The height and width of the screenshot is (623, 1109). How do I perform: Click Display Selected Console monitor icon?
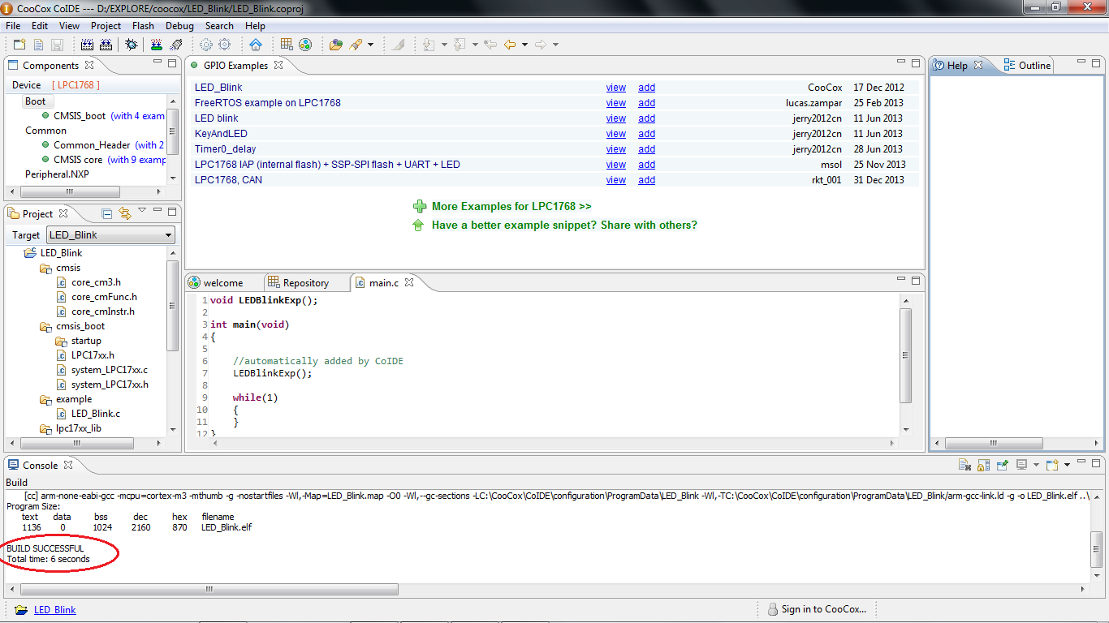point(1022,465)
